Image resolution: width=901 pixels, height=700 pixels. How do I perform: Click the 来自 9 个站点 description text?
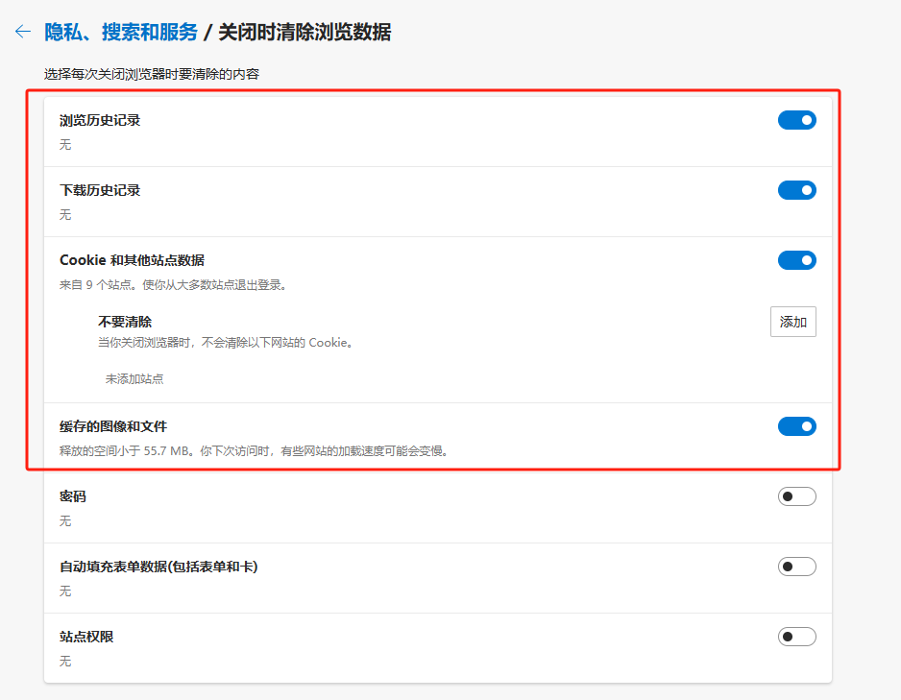[173, 285]
